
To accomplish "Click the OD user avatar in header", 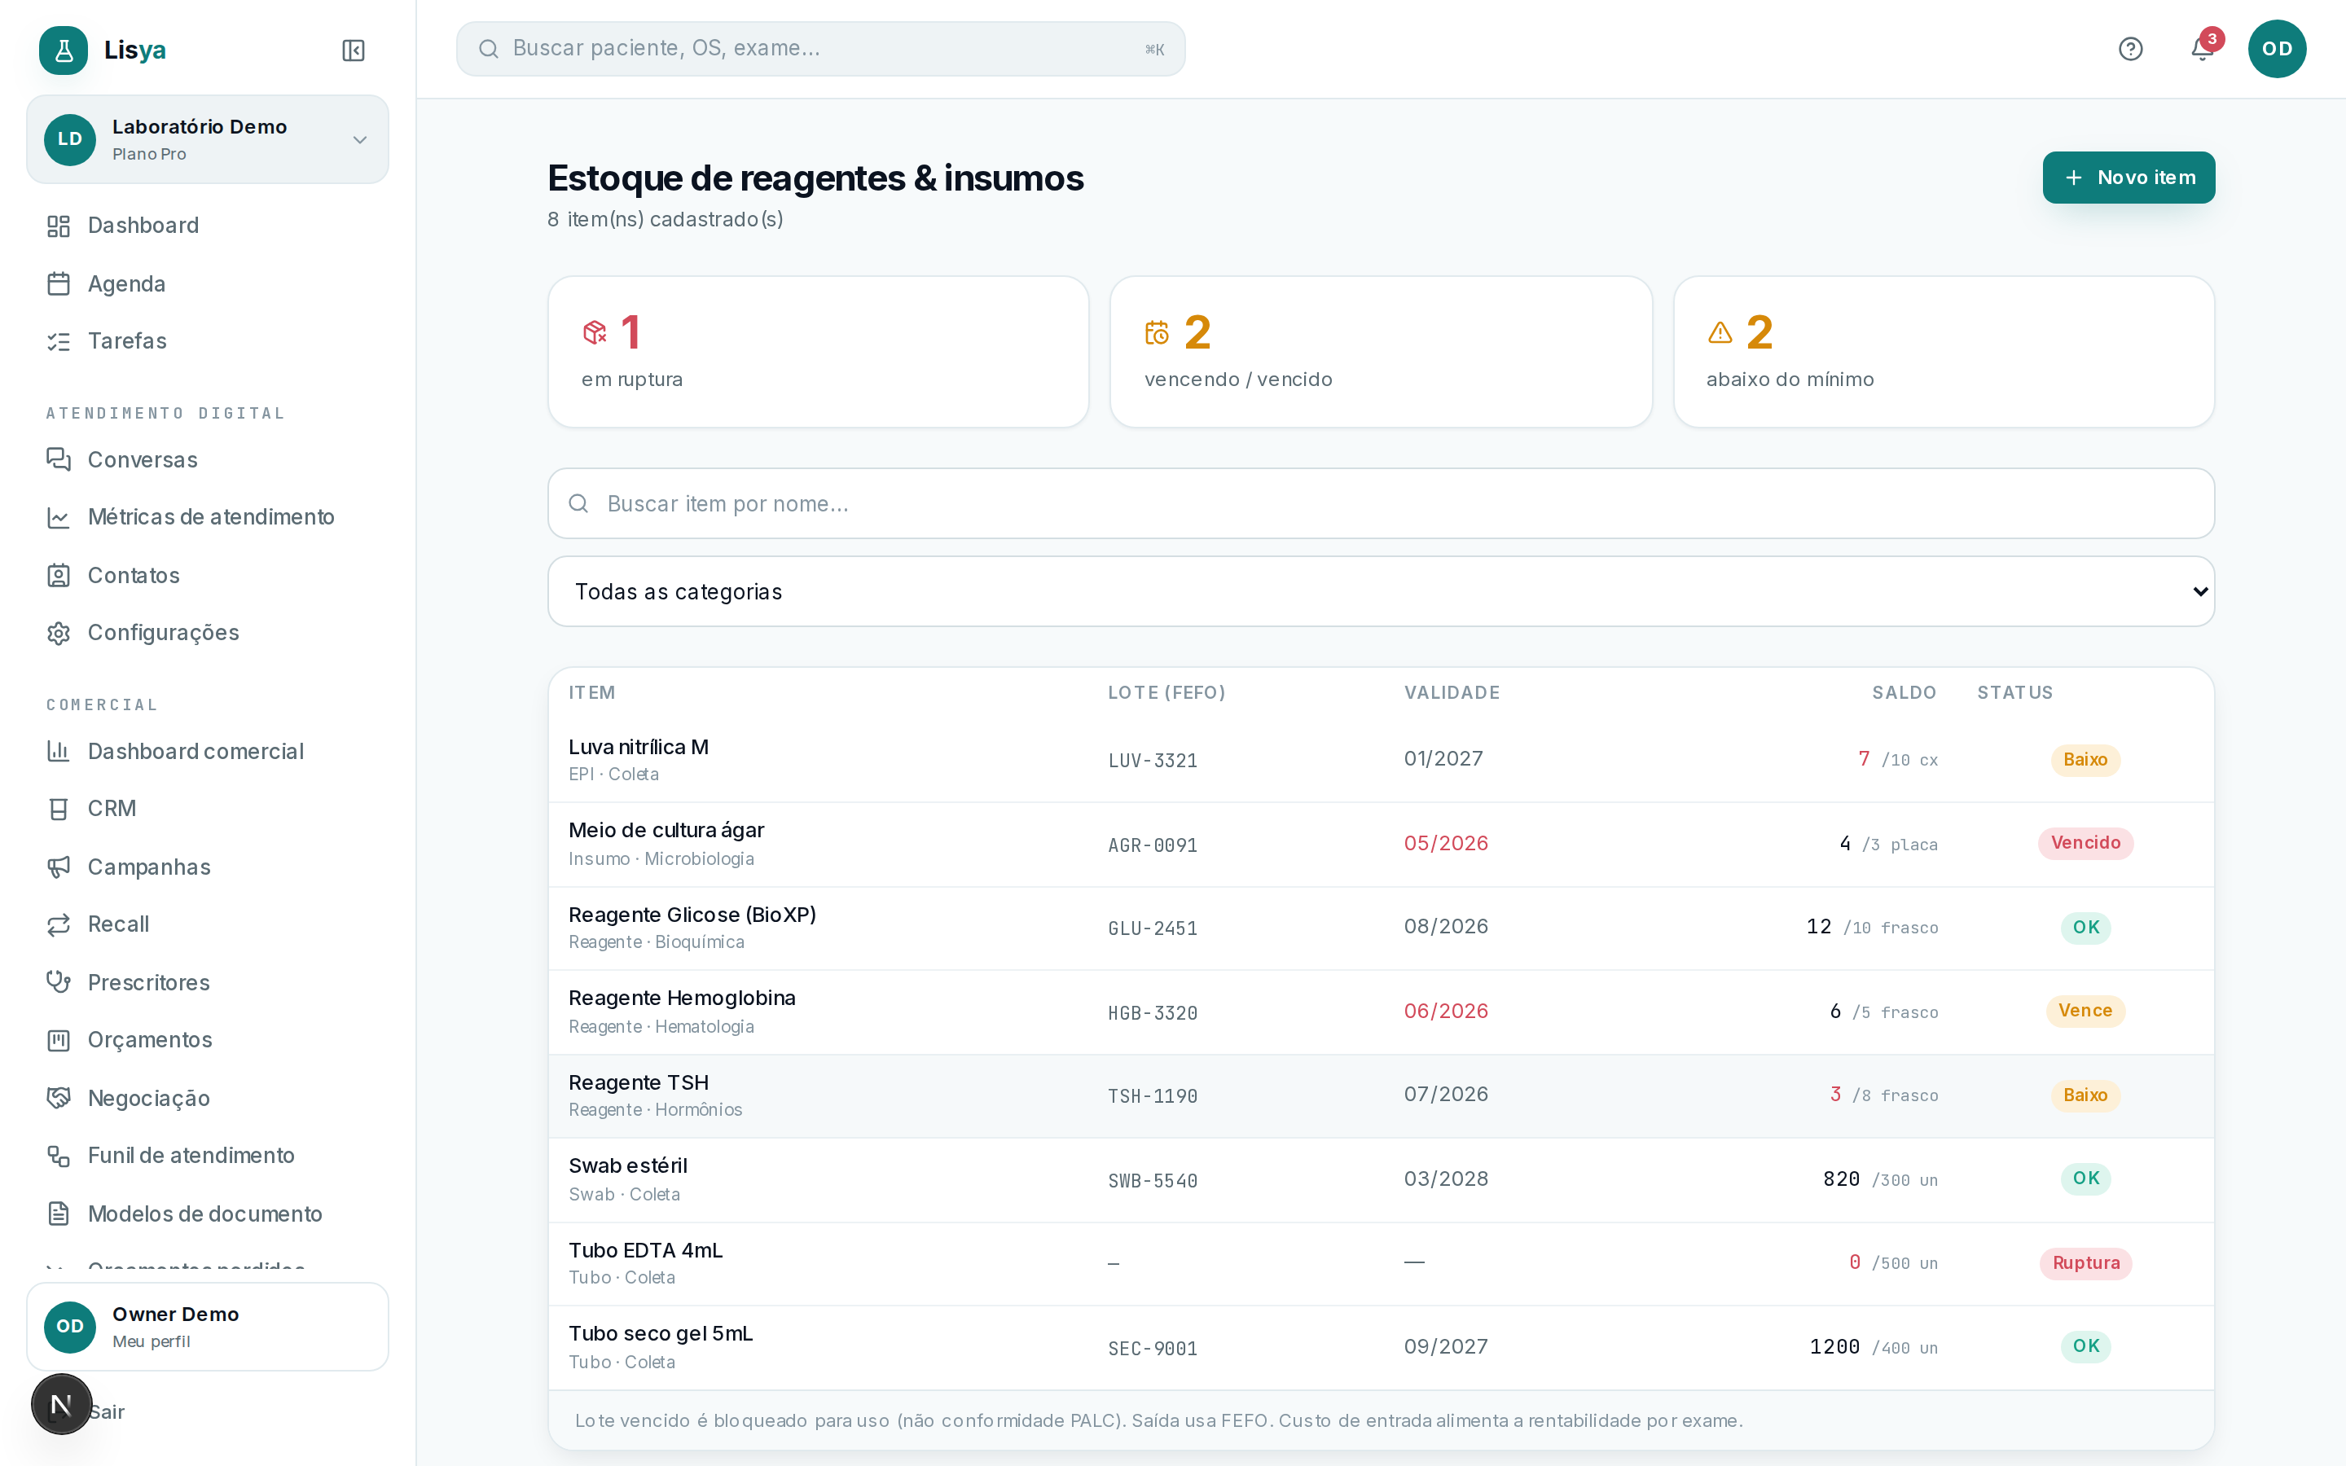I will pyautogui.click(x=2276, y=49).
